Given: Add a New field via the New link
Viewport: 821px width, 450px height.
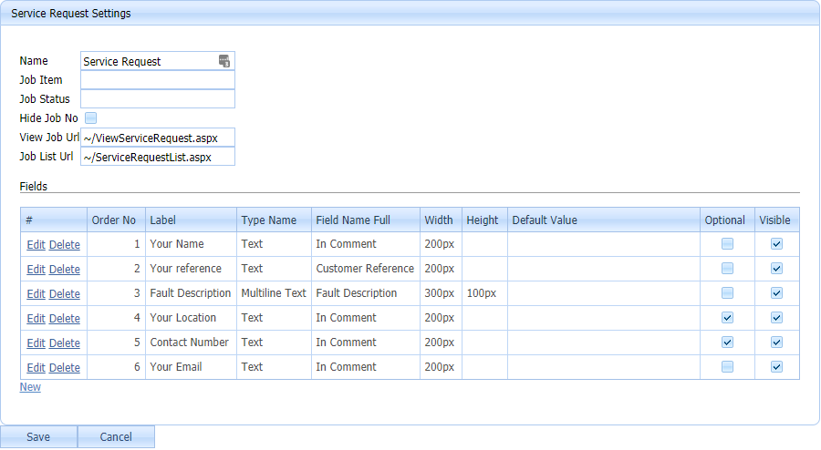Looking at the screenshot, I should pos(30,387).
